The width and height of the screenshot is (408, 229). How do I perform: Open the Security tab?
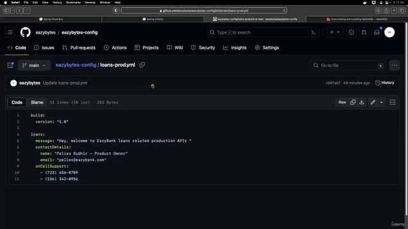click(203, 48)
